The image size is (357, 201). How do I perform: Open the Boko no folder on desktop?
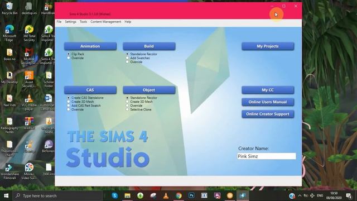pos(9,54)
